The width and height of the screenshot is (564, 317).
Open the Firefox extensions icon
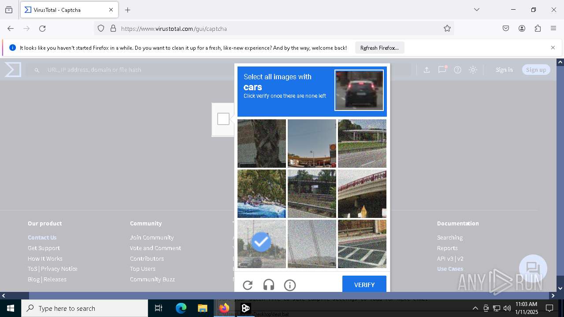tap(538, 29)
